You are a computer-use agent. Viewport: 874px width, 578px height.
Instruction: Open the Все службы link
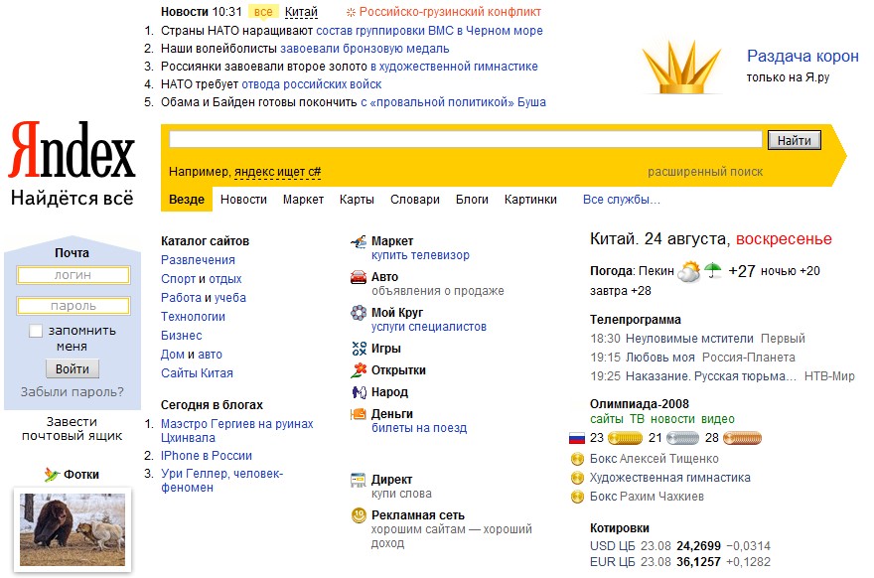point(622,200)
